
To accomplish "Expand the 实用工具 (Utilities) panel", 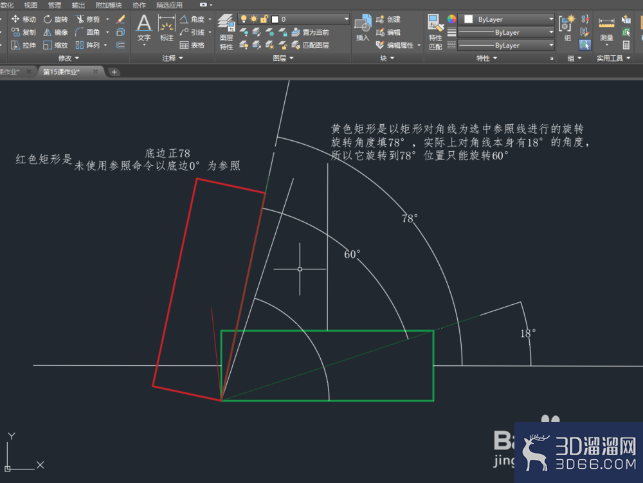I will point(613,59).
